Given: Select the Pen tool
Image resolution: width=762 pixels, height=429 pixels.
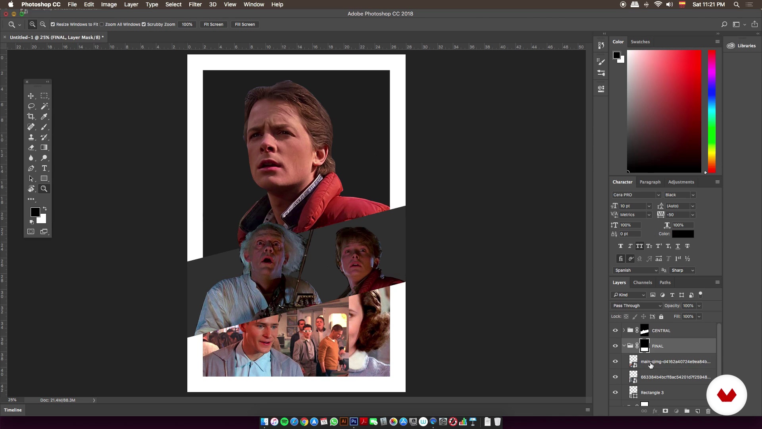Looking at the screenshot, I should [31, 168].
